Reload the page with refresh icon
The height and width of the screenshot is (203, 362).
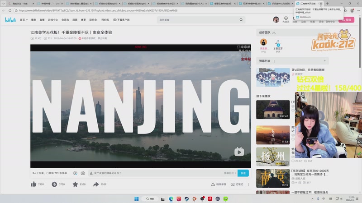click(10, 10)
